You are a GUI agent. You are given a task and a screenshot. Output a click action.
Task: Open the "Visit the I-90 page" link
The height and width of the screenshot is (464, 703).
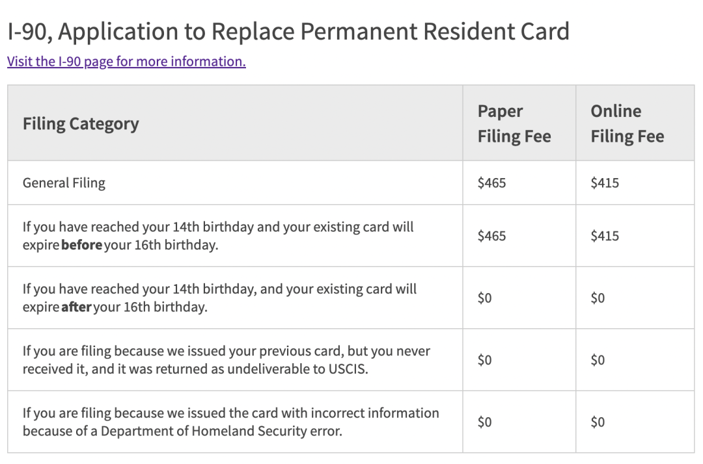pos(126,62)
